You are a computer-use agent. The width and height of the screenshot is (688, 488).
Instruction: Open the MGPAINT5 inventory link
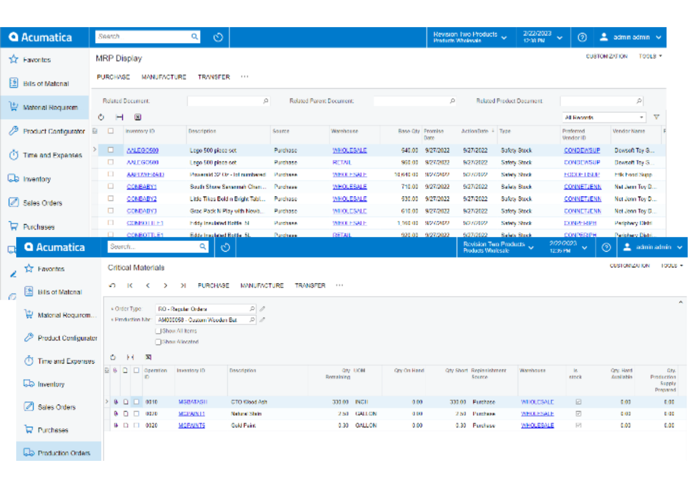[x=192, y=425]
